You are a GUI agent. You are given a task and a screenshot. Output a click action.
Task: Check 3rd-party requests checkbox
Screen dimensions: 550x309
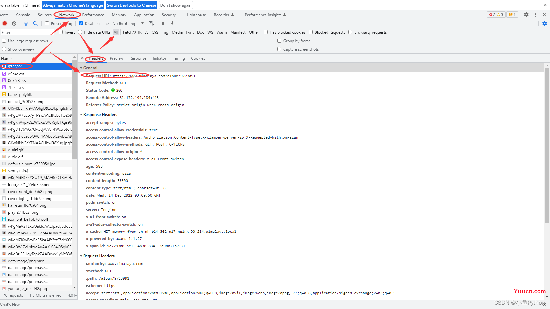click(350, 32)
